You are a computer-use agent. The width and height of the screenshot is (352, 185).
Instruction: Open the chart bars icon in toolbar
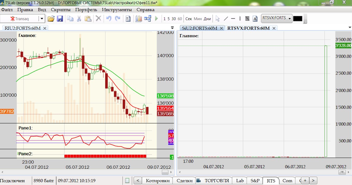pyautogui.click(x=139, y=19)
